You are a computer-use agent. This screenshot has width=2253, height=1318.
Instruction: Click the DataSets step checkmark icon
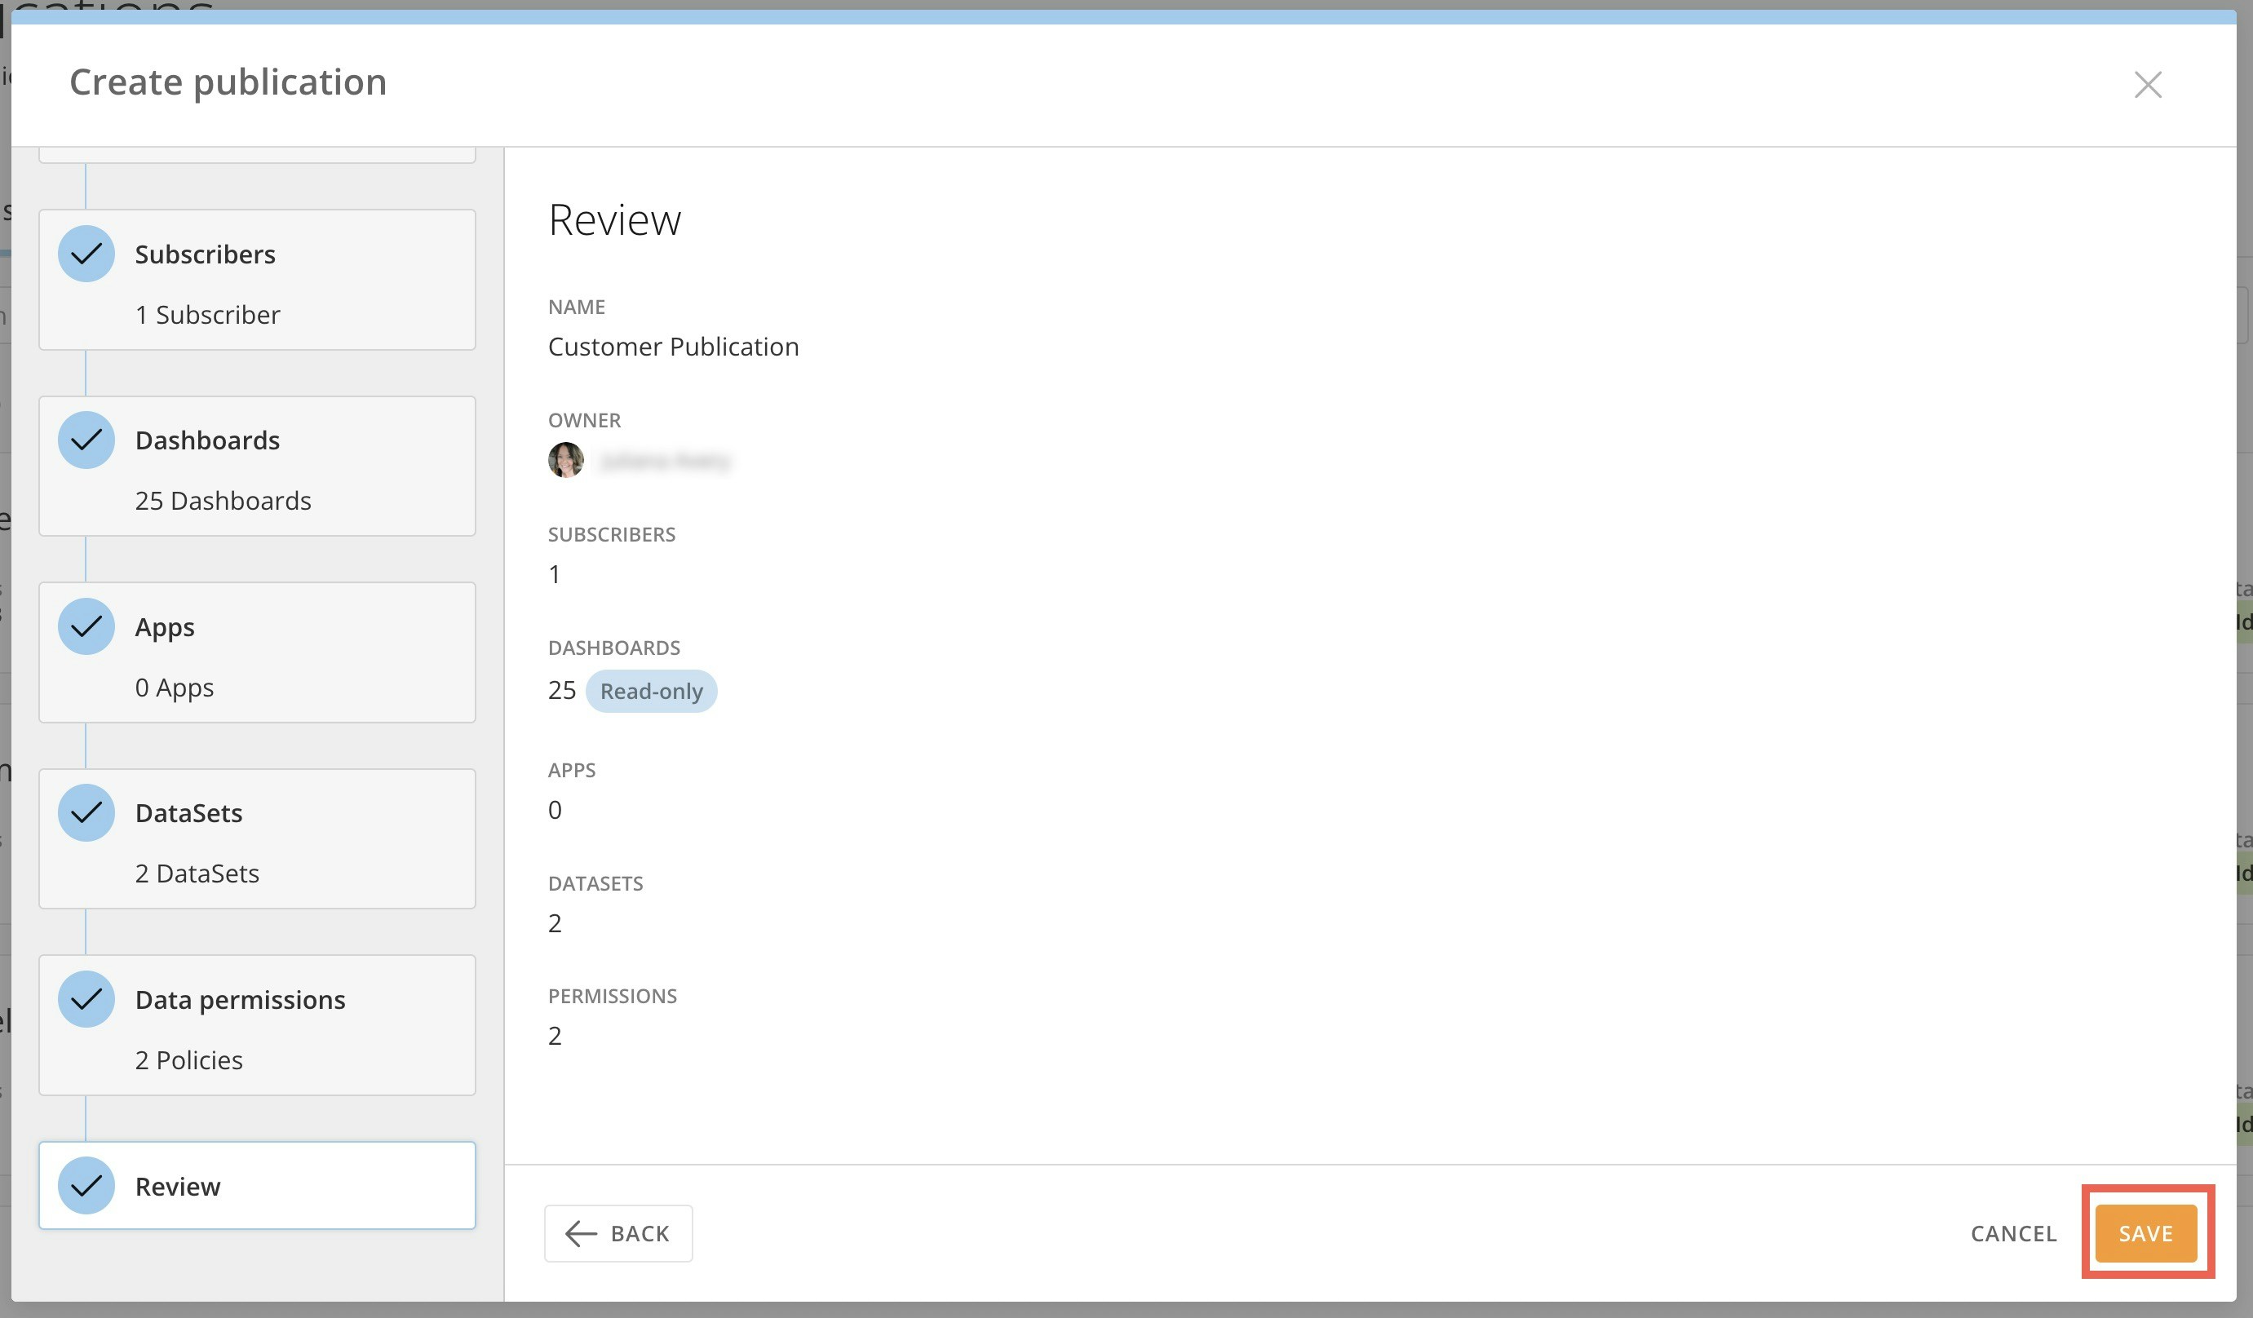click(x=86, y=813)
